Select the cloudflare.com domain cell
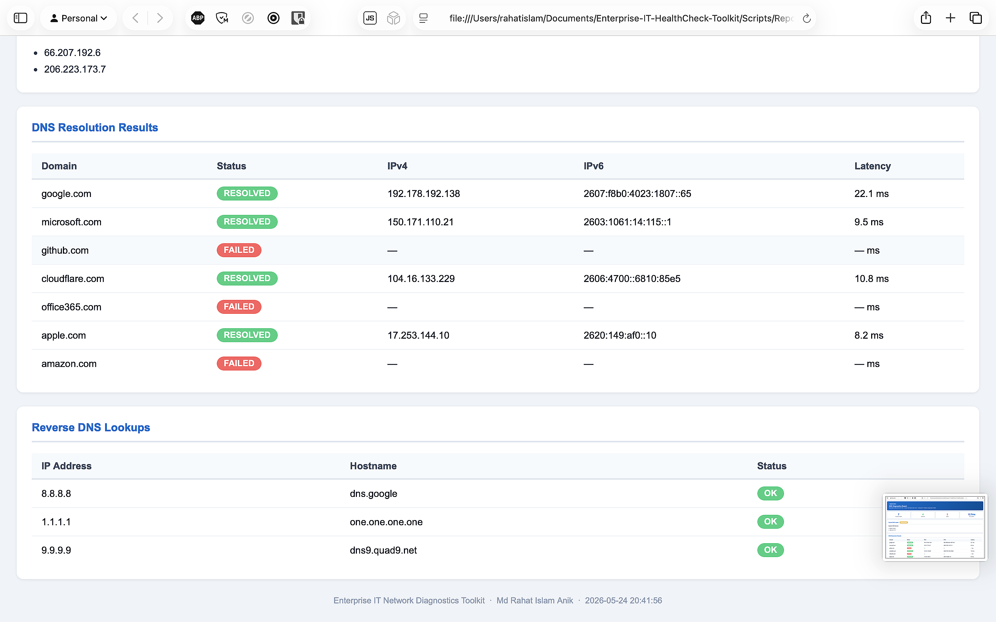996x622 pixels. [73, 279]
